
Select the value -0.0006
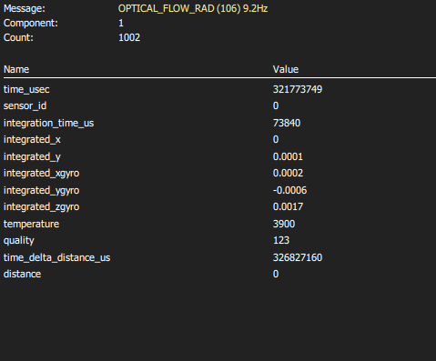pos(289,190)
